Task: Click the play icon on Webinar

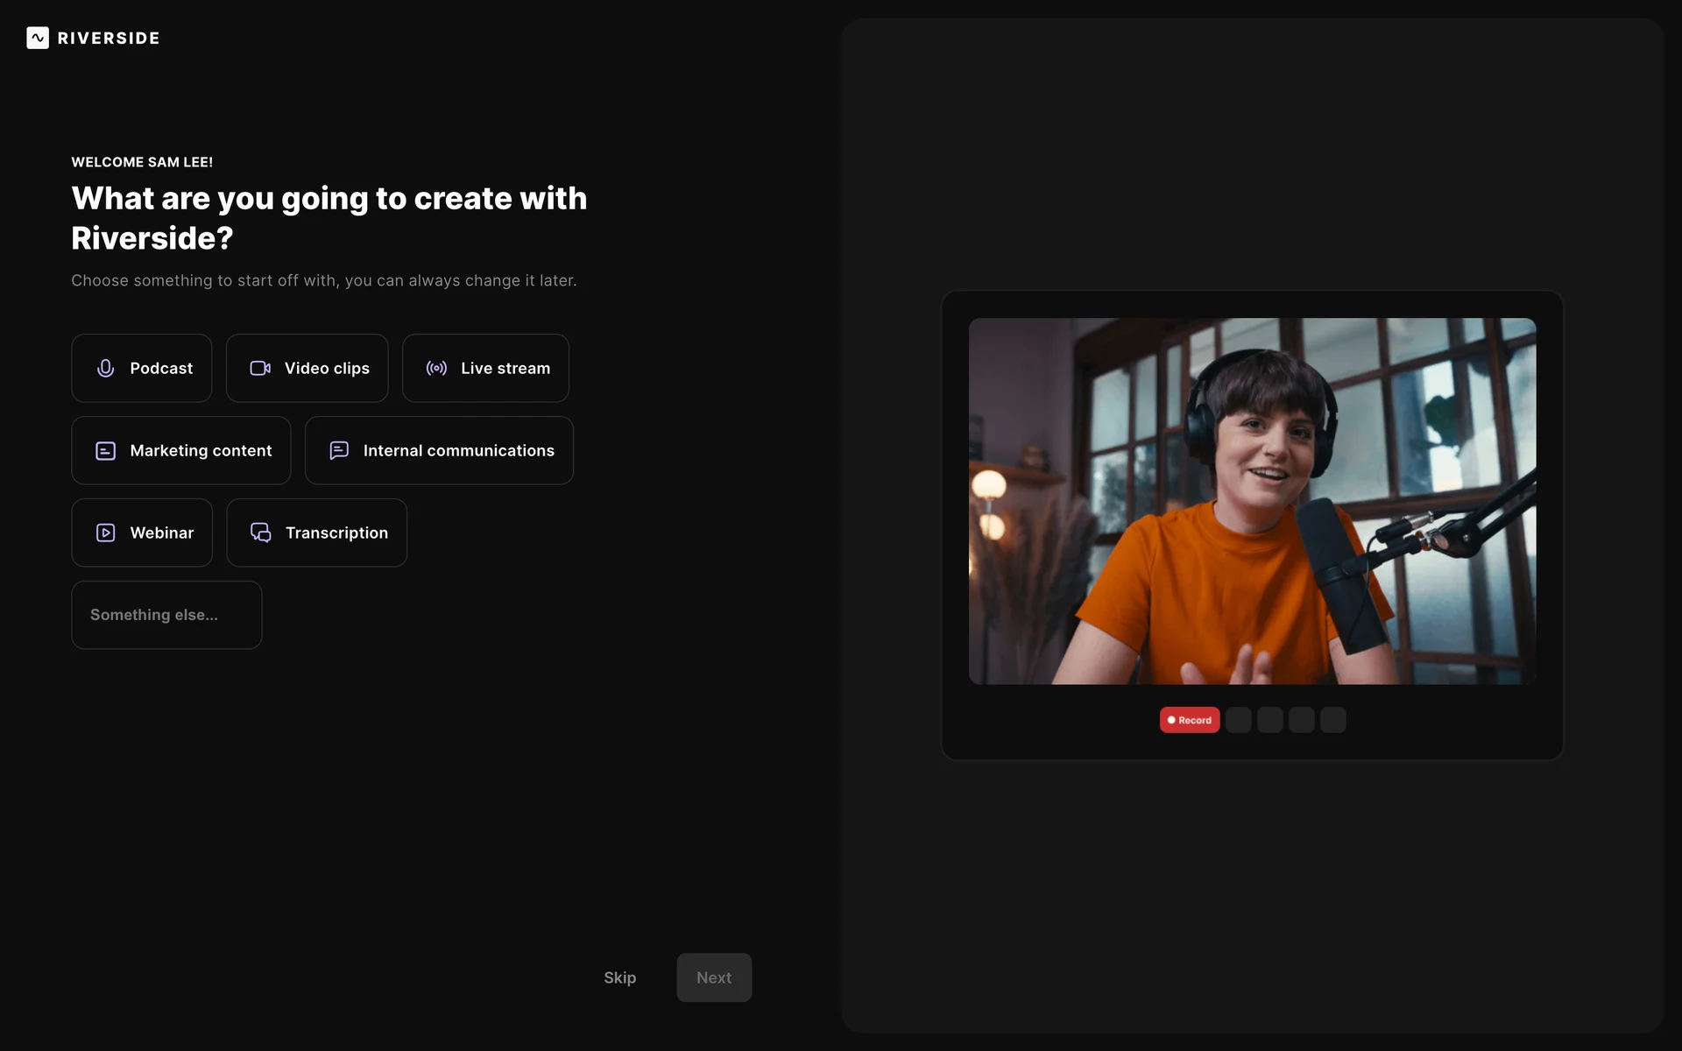Action: [105, 533]
